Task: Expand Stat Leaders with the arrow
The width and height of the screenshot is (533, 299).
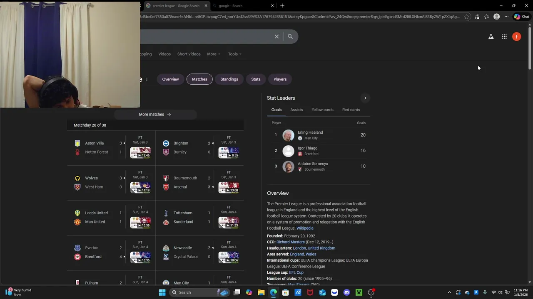Action: tap(365, 98)
